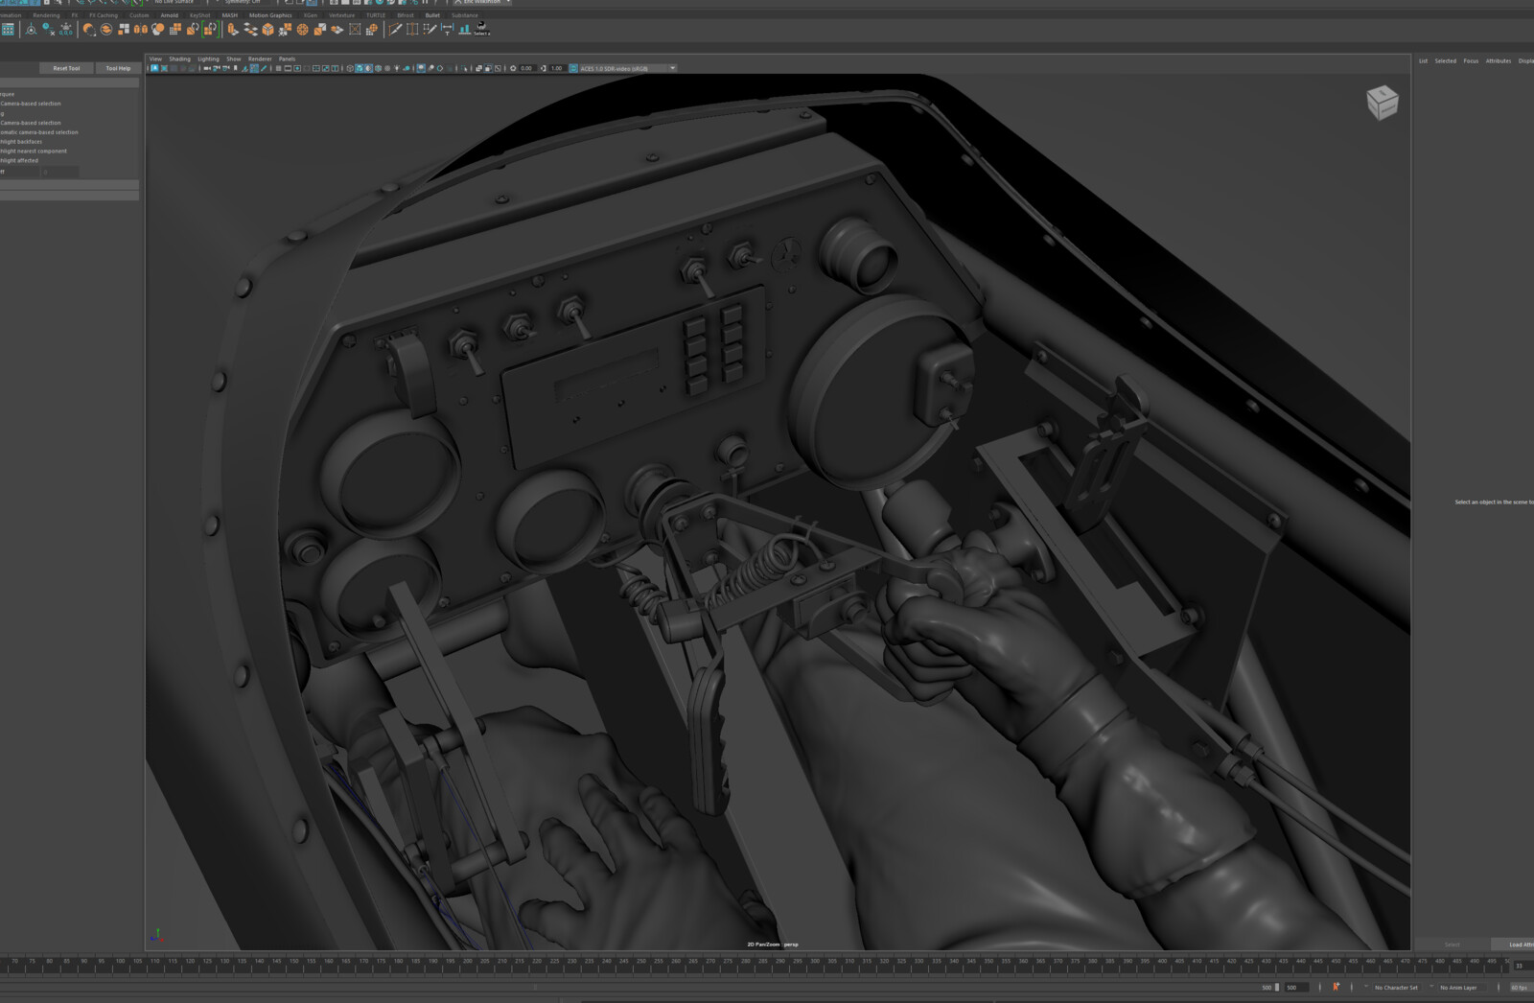Image resolution: width=1534 pixels, height=1003 pixels.
Task: Click the blue bar chart shelf icon
Action: point(464,30)
